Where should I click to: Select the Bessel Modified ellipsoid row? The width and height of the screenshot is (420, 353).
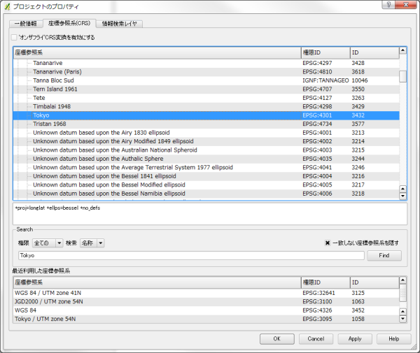206,185
